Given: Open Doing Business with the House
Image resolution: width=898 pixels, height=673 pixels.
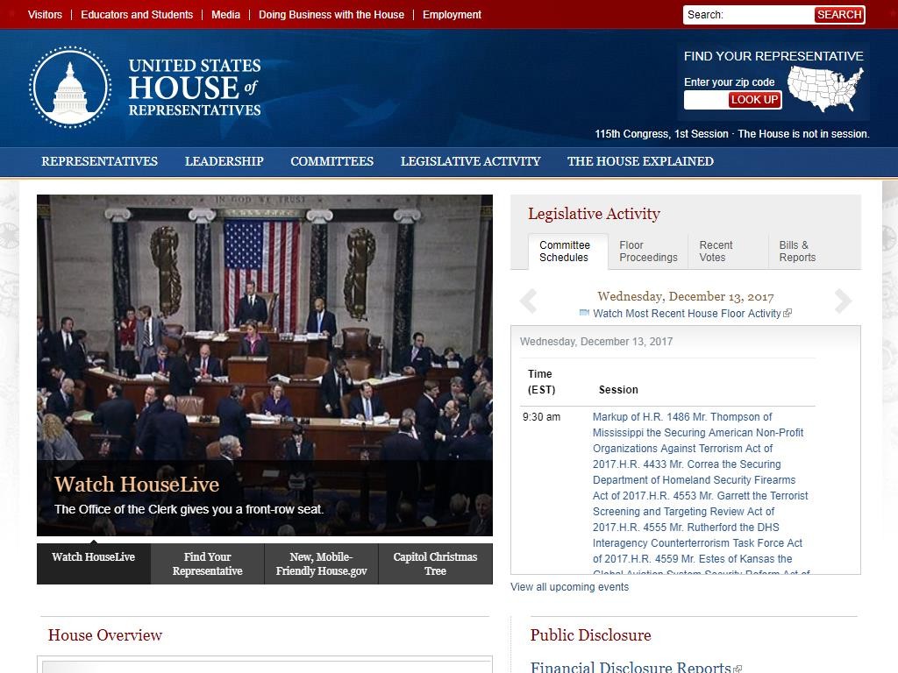Looking at the screenshot, I should (x=331, y=14).
